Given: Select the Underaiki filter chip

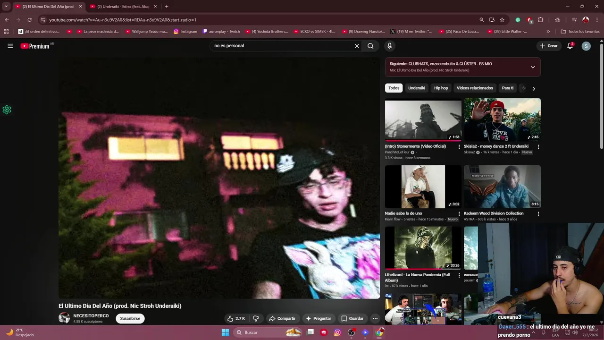Looking at the screenshot, I should tap(417, 88).
